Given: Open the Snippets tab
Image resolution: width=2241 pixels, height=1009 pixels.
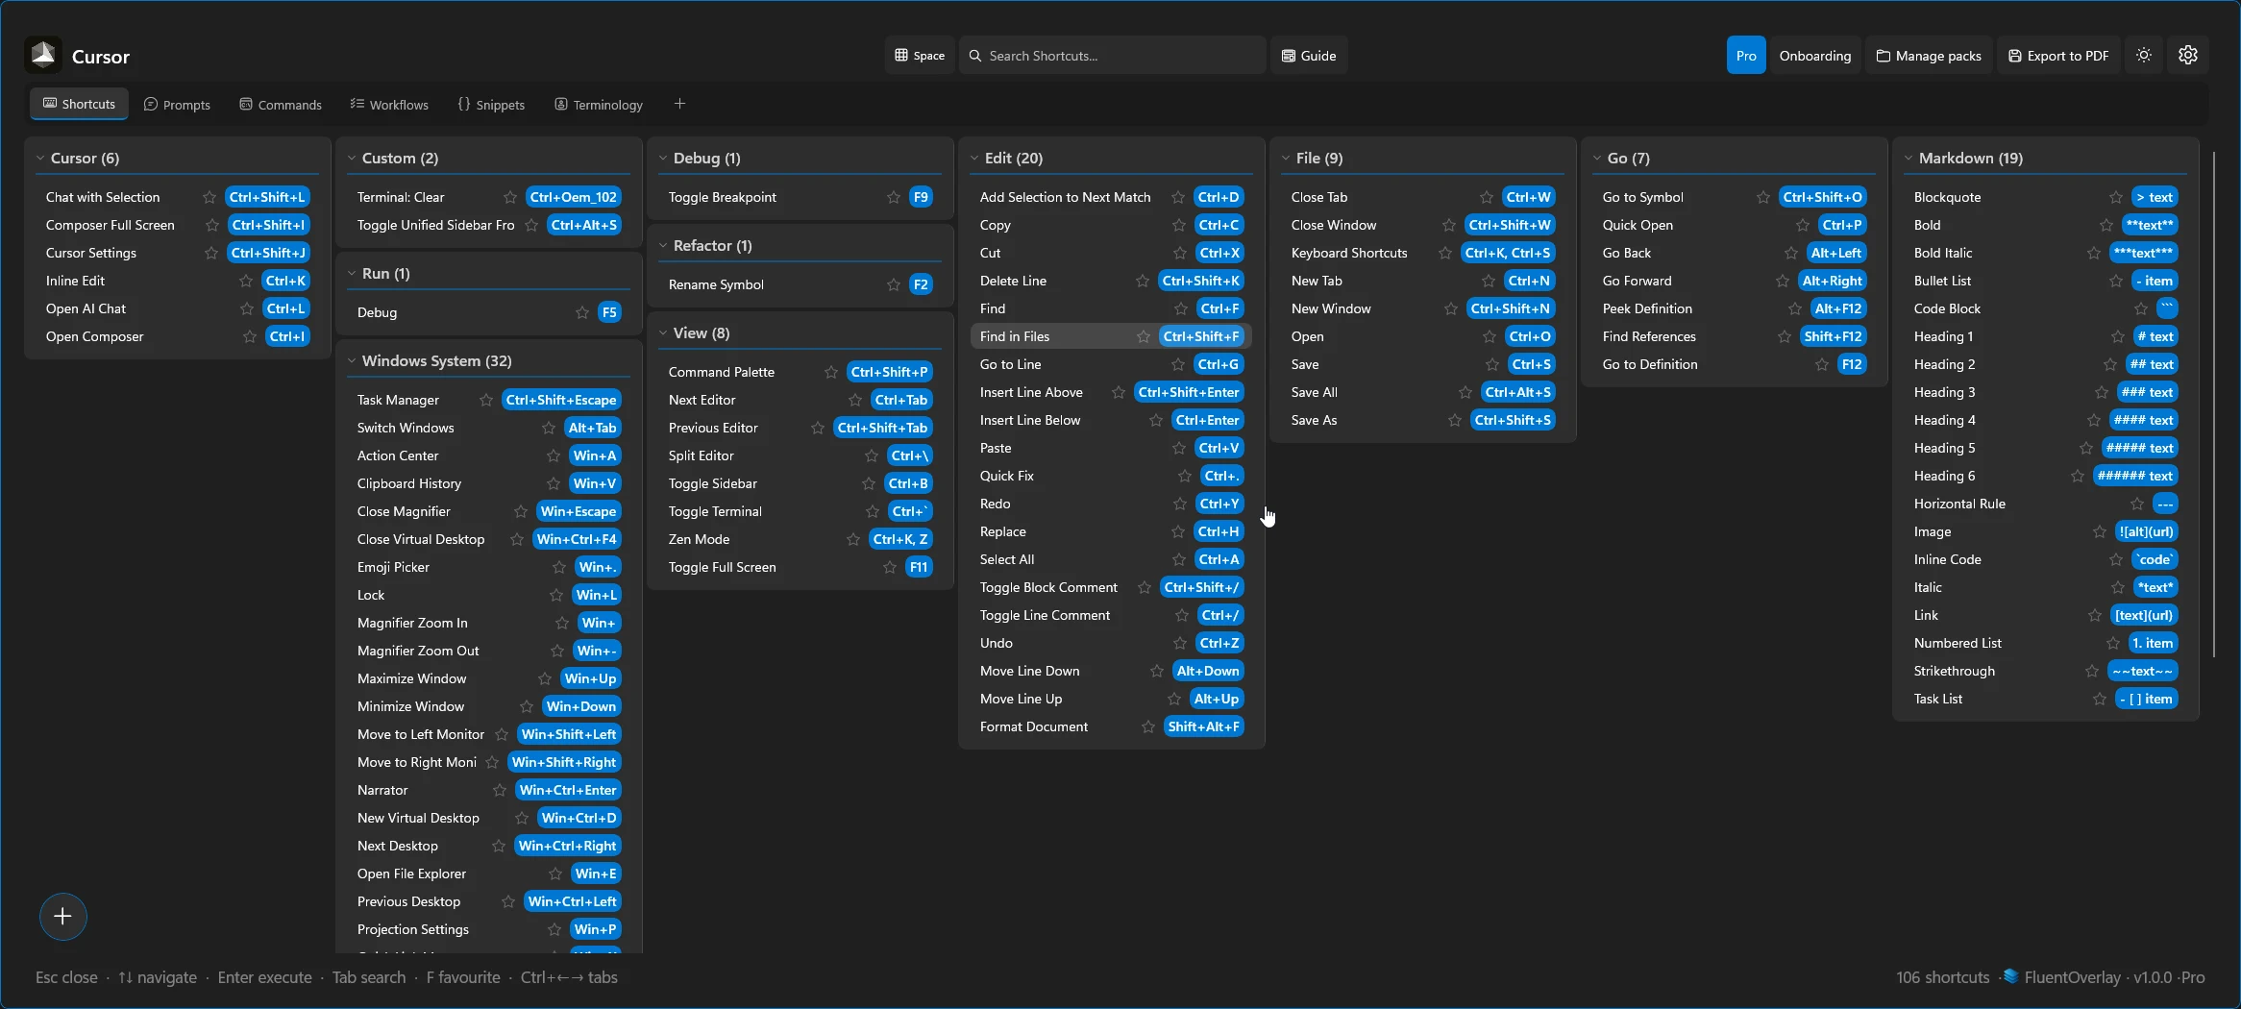Looking at the screenshot, I should click(492, 104).
